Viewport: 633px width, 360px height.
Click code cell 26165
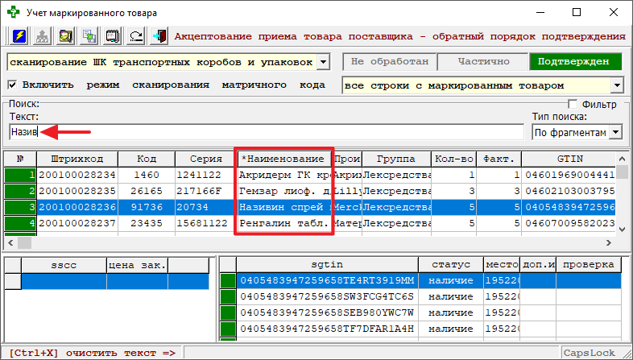click(147, 191)
